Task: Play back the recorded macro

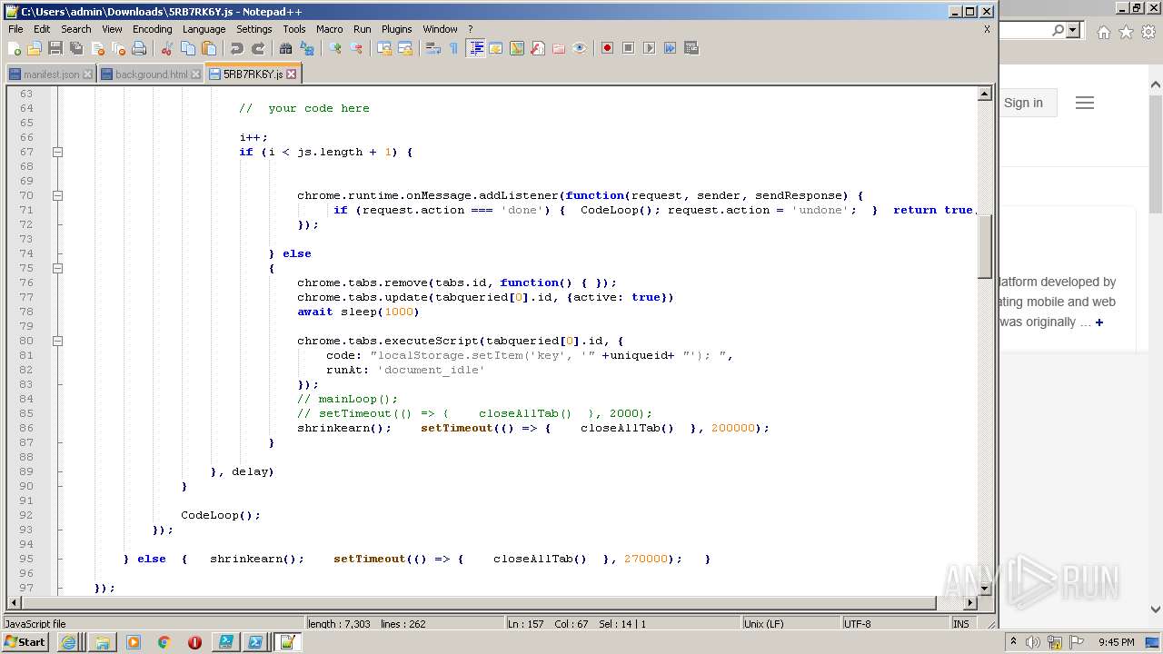Action: click(649, 48)
